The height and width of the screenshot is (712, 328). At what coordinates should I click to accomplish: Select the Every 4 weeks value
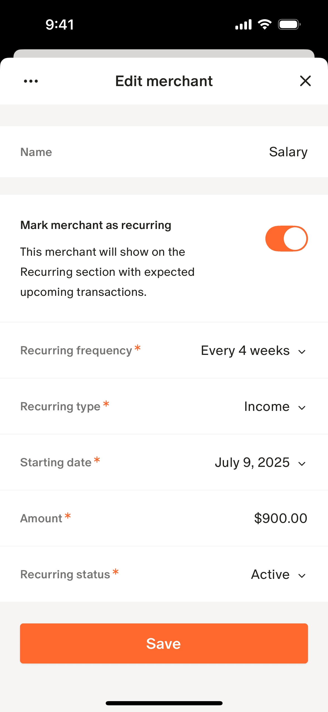(x=245, y=351)
